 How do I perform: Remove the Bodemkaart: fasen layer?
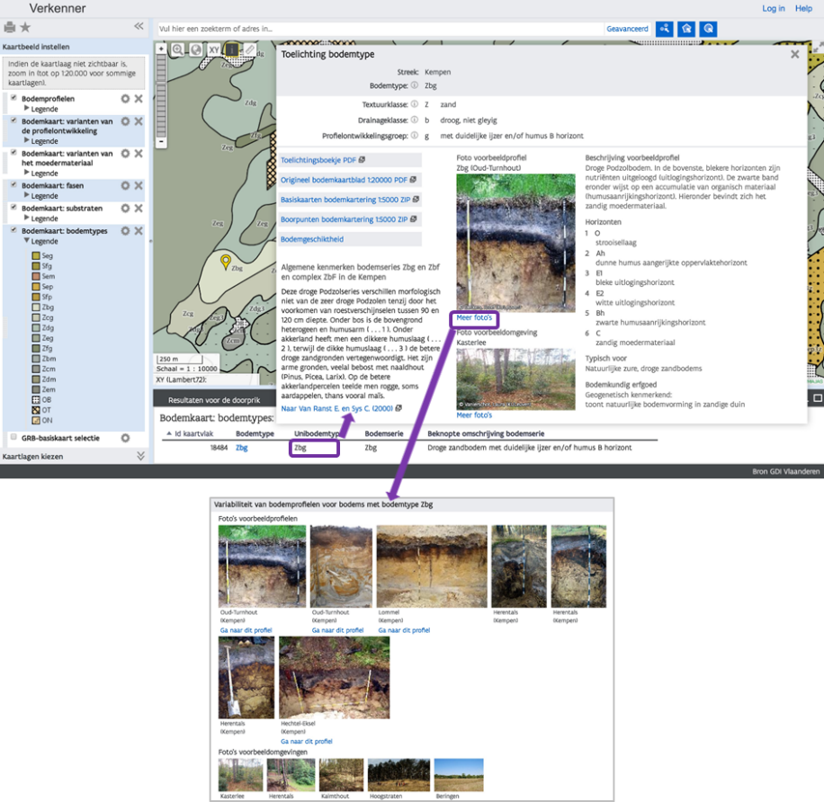(139, 186)
